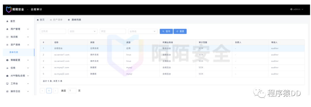Expand the APP隐私合规 menu chevron
The width and height of the screenshot is (311, 107).
[28, 76]
